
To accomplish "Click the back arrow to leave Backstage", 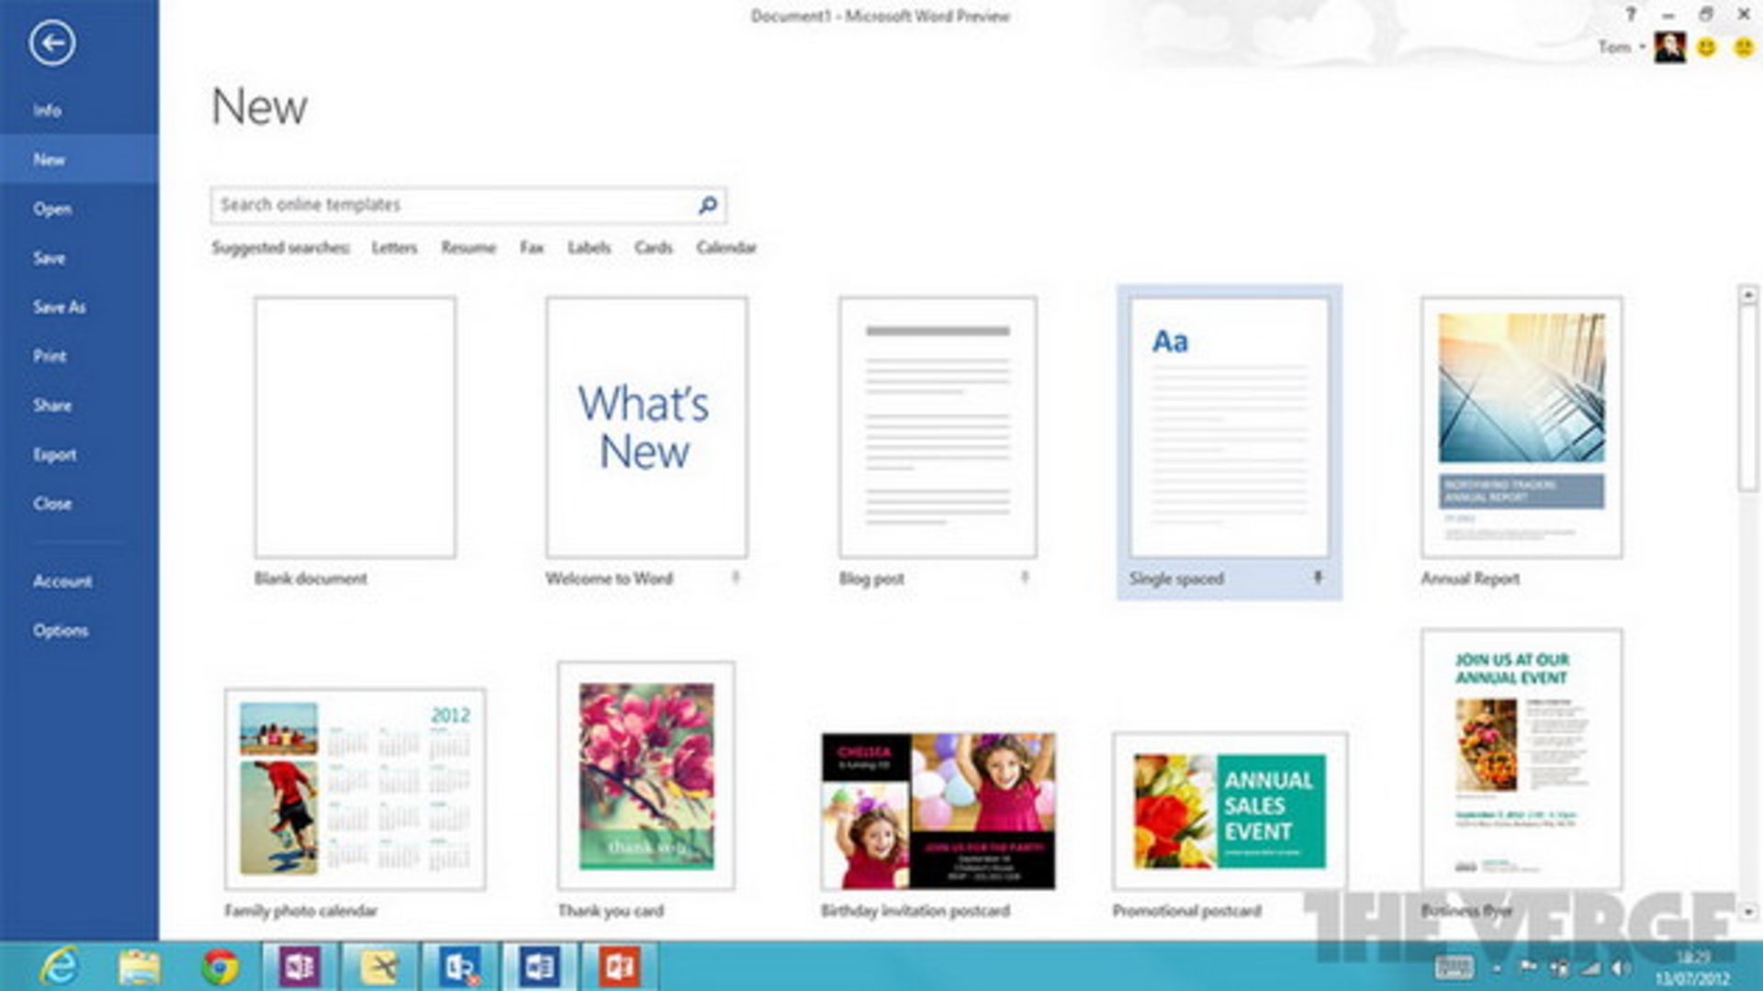I will pyautogui.click(x=51, y=43).
